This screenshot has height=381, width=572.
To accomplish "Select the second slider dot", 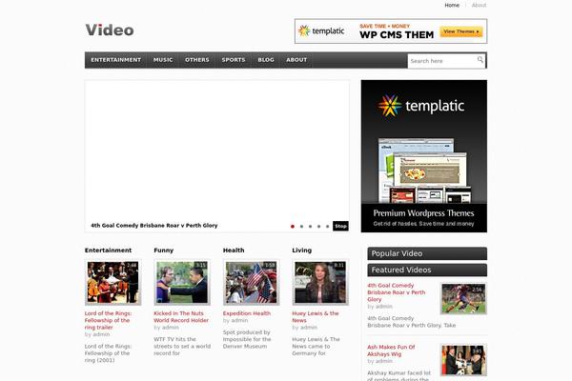I will click(x=301, y=227).
